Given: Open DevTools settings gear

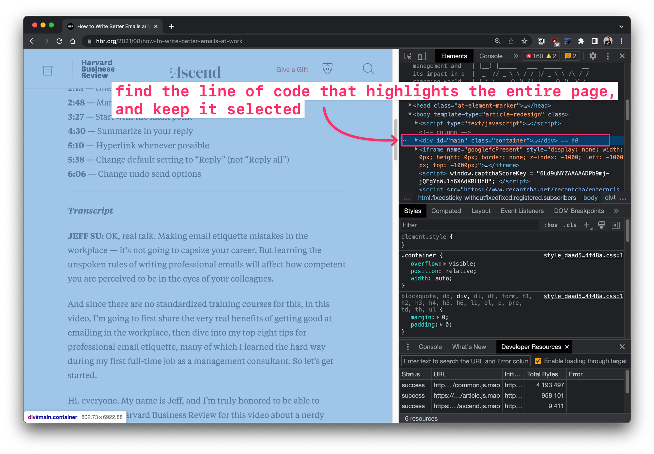Looking at the screenshot, I should tap(593, 56).
